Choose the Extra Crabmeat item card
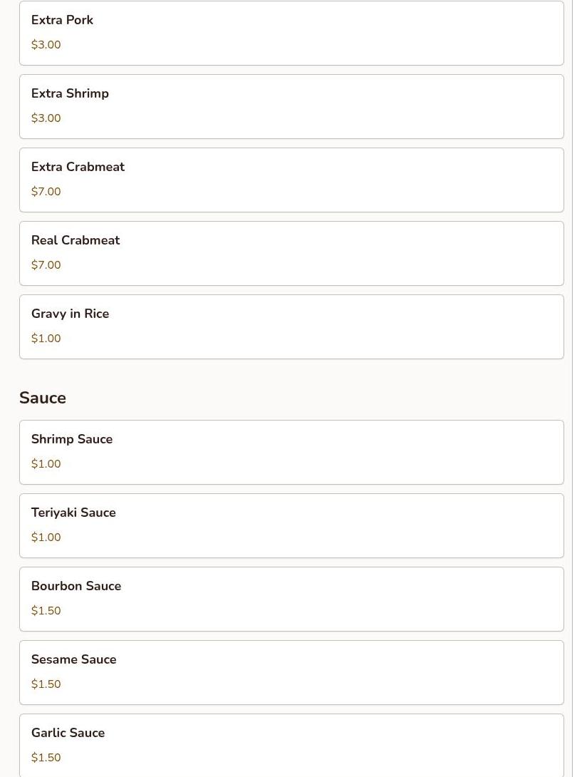Image resolution: width=587 pixels, height=777 pixels. 291,180
